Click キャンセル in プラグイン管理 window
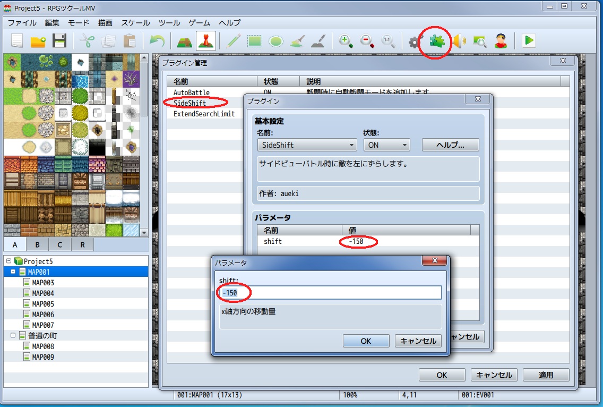Viewport: 603px width, 407px height. (x=494, y=375)
